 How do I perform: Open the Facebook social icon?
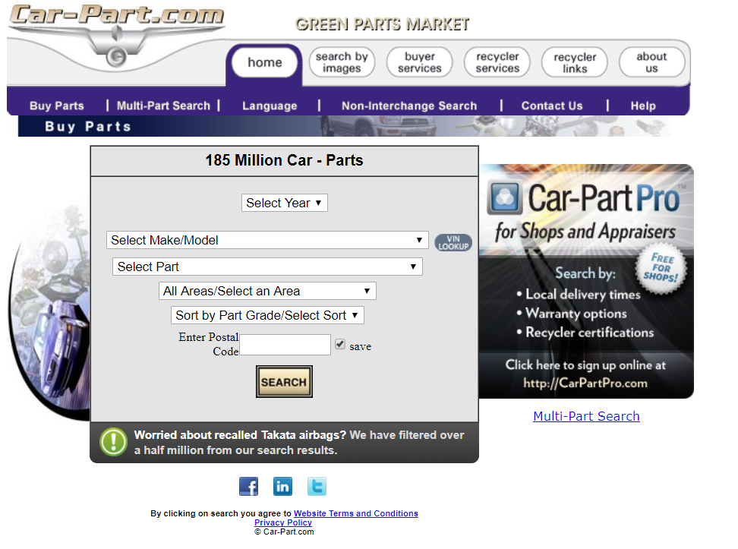coord(248,487)
